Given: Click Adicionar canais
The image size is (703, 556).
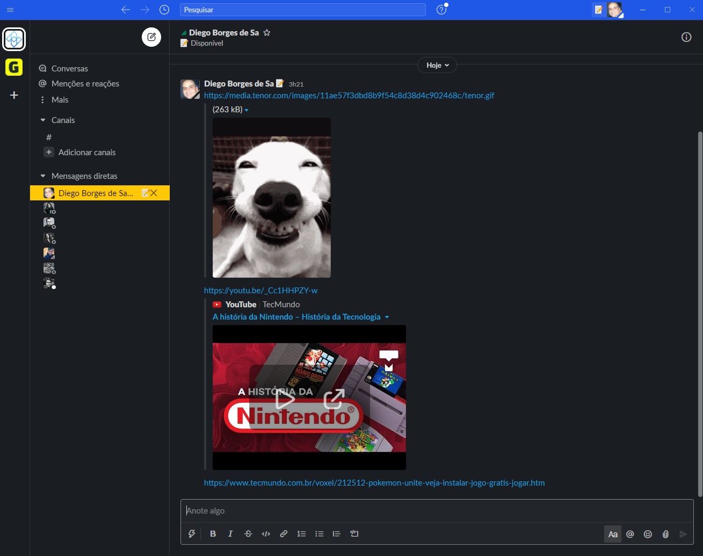Looking at the screenshot, I should click(87, 153).
